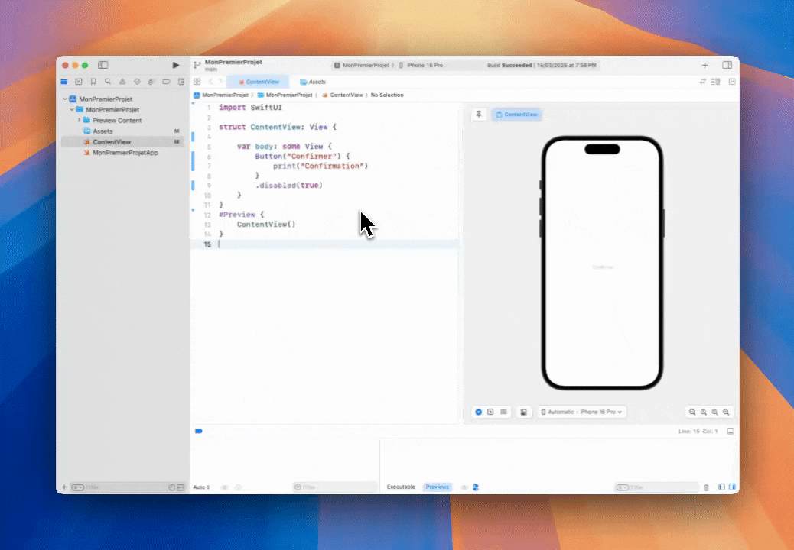Select the Executable console tab
The height and width of the screenshot is (550, 794).
point(401,487)
